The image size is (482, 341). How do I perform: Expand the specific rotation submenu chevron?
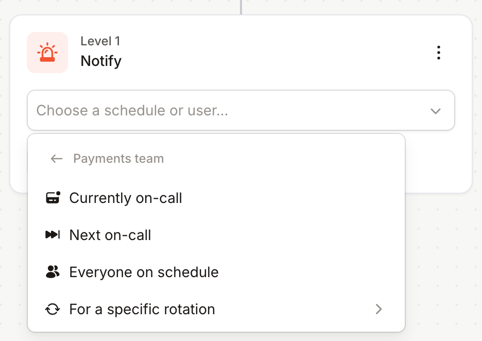378,309
